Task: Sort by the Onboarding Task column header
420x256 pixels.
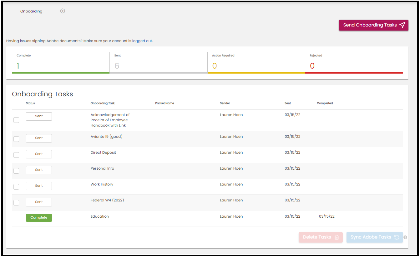Action: click(103, 103)
